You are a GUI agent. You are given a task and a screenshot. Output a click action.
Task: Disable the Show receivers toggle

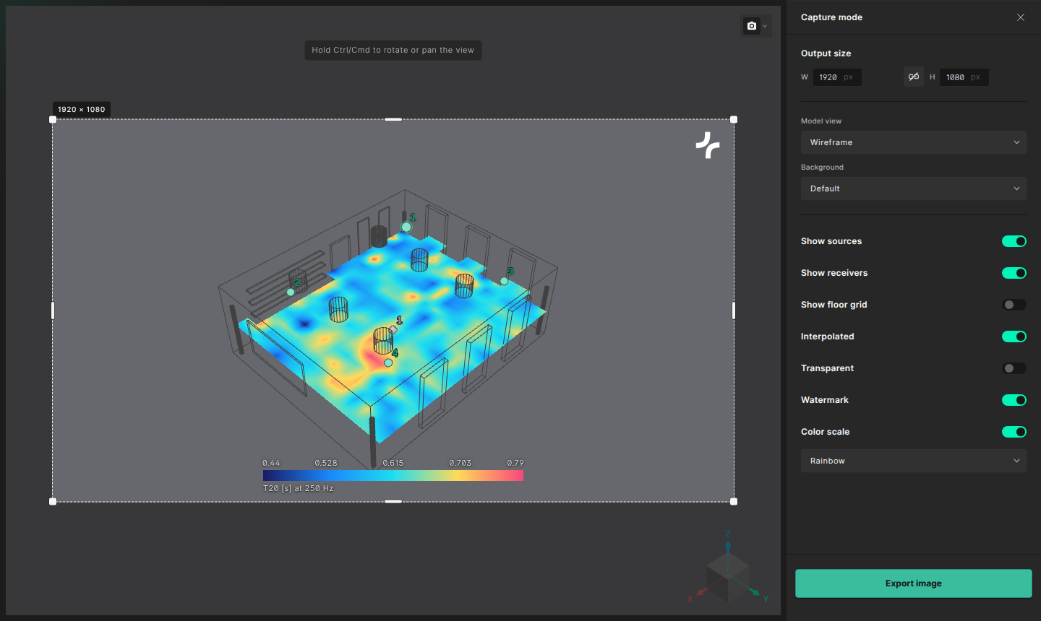tap(1014, 273)
